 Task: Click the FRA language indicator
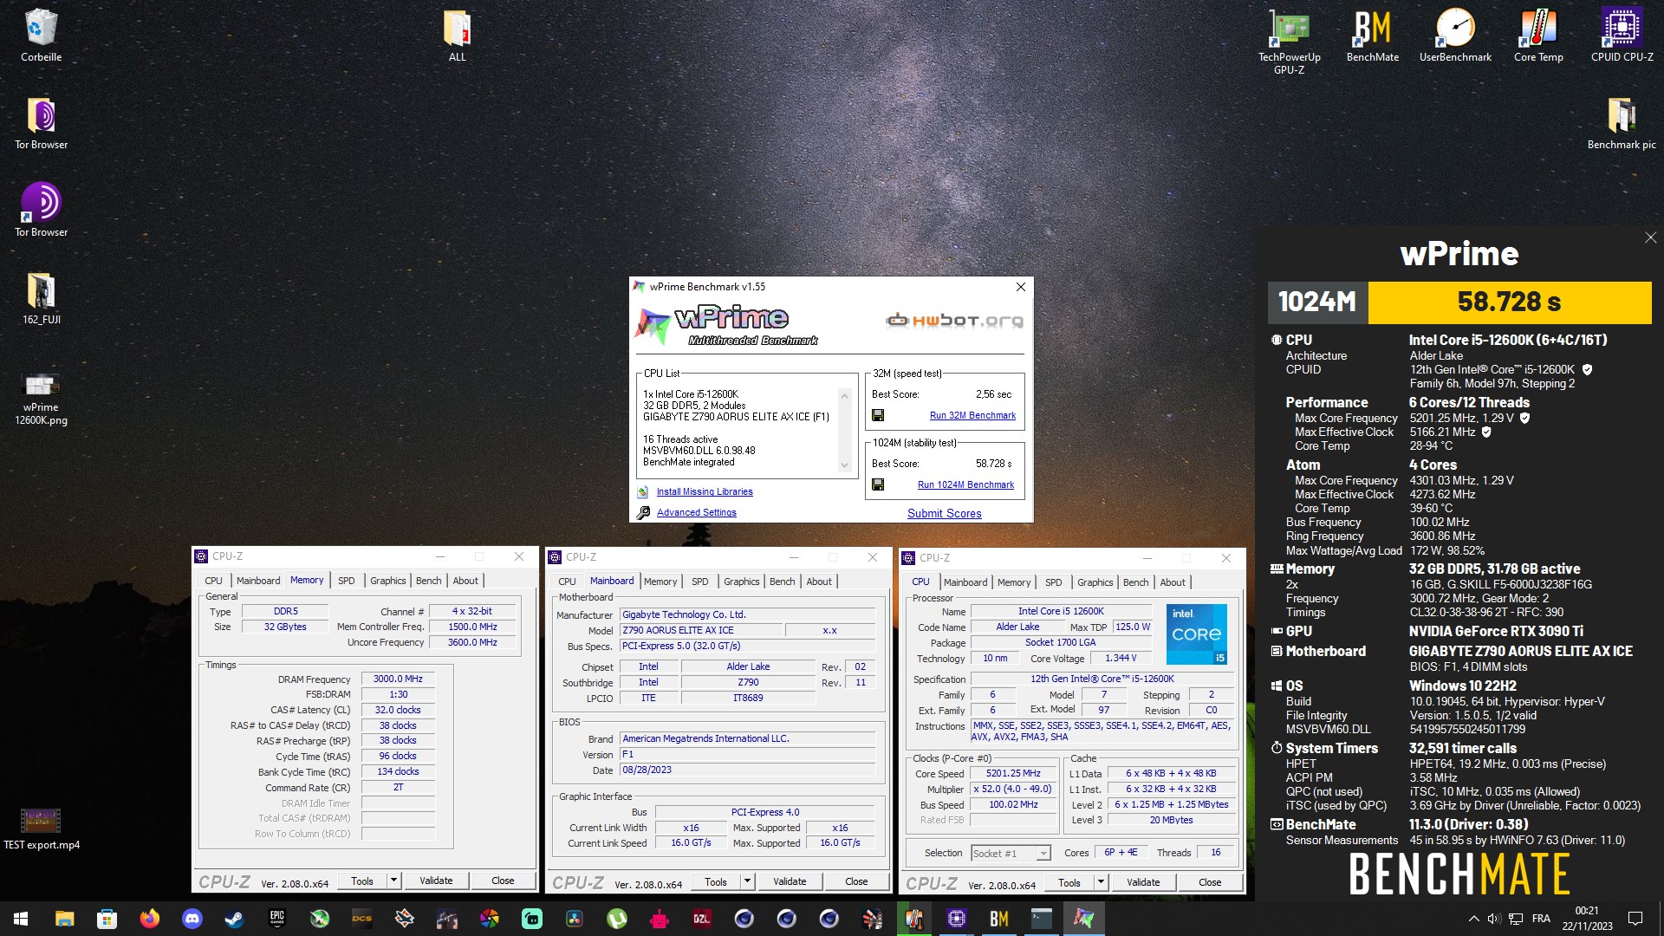coord(1541,919)
